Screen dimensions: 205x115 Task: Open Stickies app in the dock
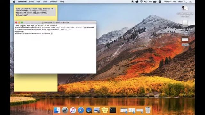105,110
